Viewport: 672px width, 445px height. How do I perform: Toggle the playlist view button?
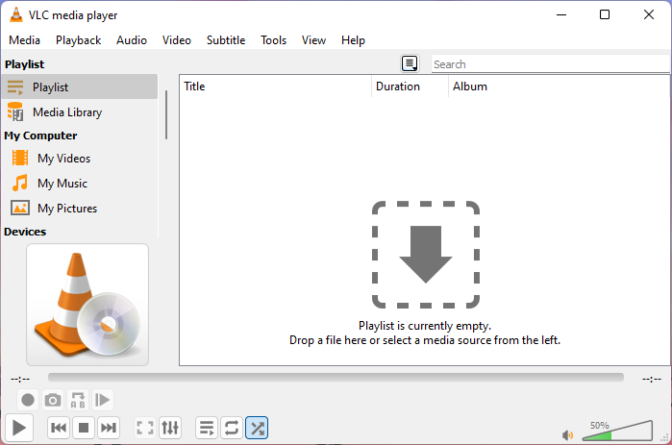[207, 428]
